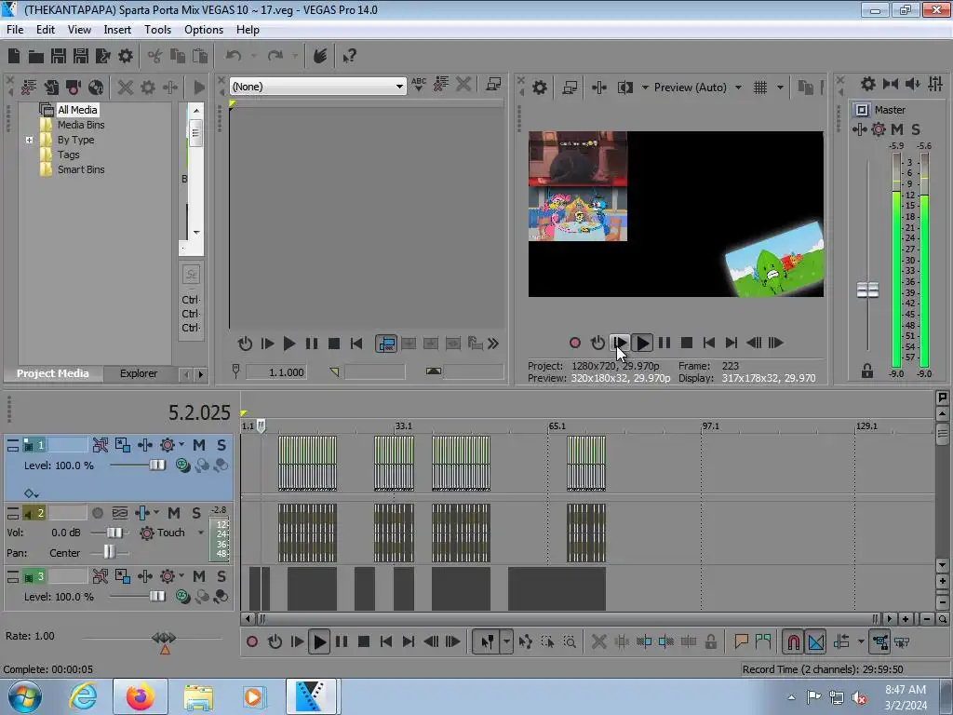The image size is (953, 715).
Task: Open Touch automation mode dropdown on track 2
Action: point(201,533)
